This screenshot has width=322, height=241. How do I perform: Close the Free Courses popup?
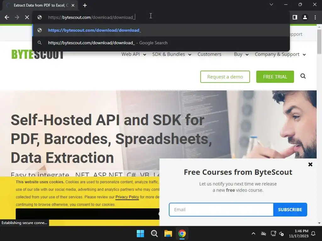tap(310, 164)
